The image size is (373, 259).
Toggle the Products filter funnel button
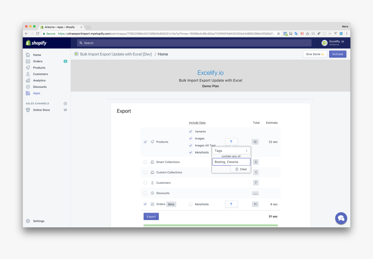pos(231,142)
